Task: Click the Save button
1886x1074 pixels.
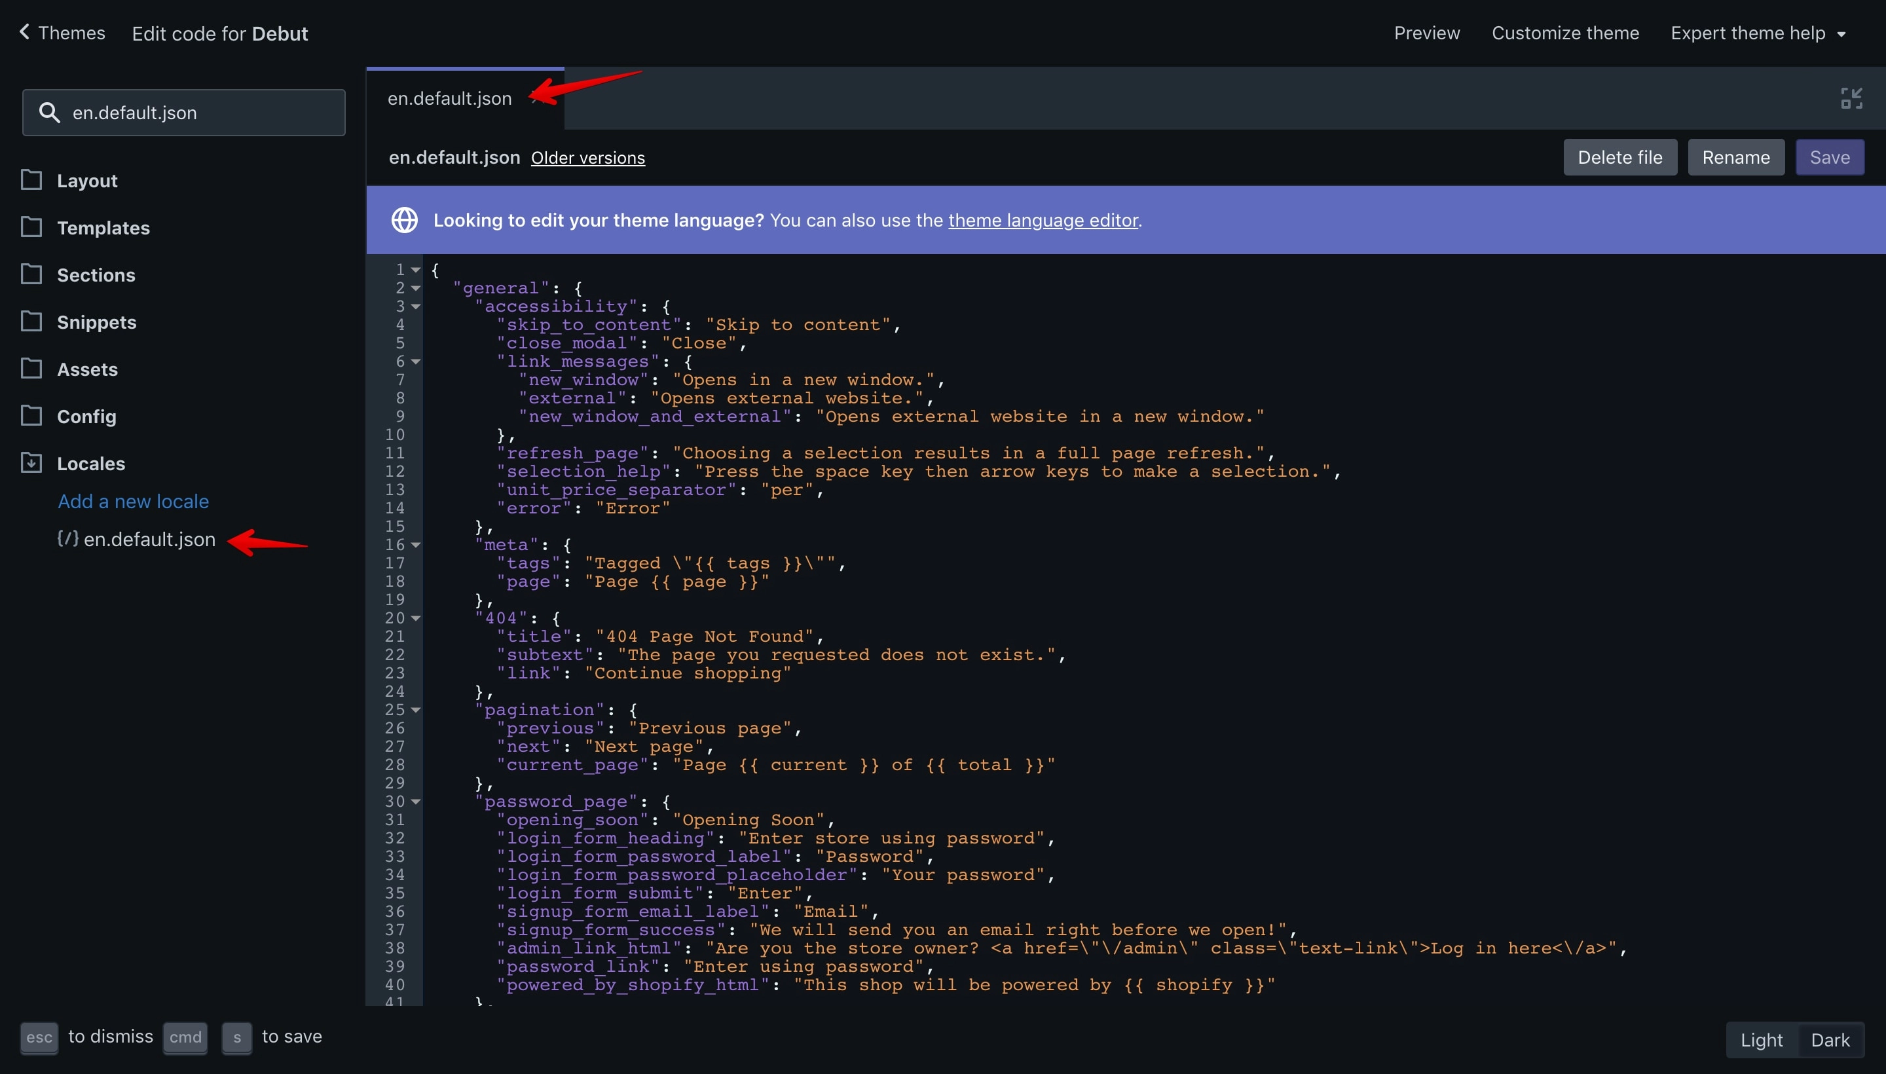Action: (1829, 157)
